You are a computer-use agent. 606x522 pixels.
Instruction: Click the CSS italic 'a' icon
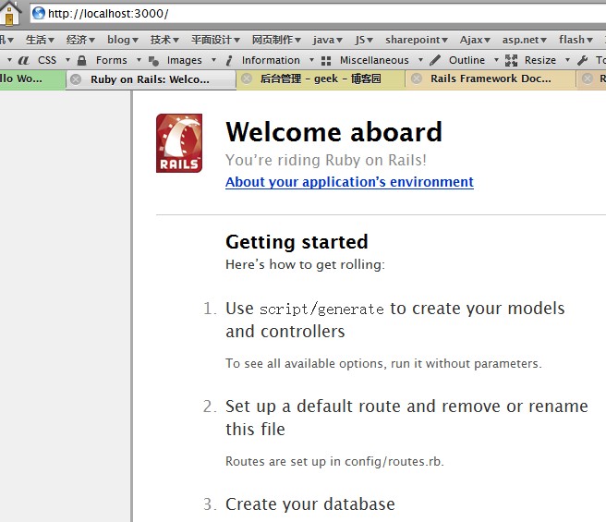[23, 60]
